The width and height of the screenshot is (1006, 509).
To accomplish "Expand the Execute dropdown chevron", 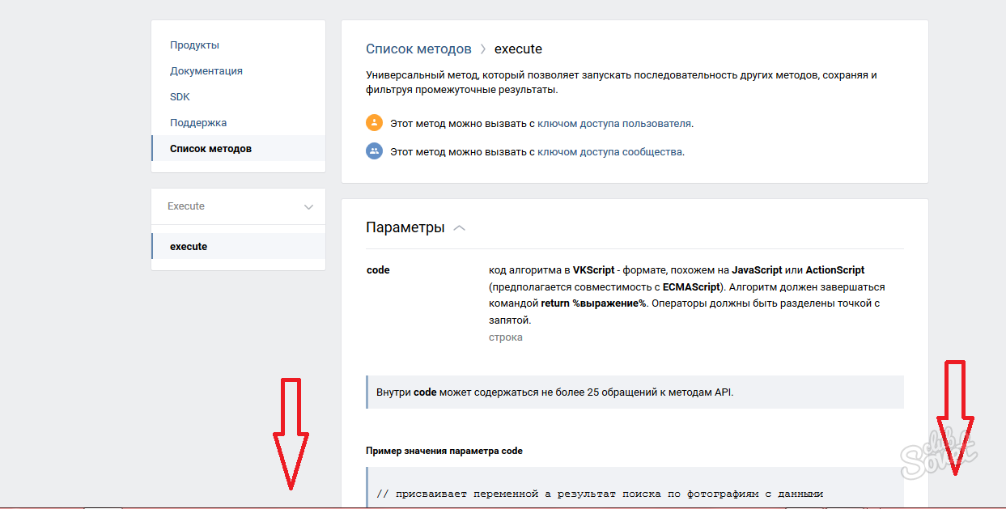I will click(308, 207).
